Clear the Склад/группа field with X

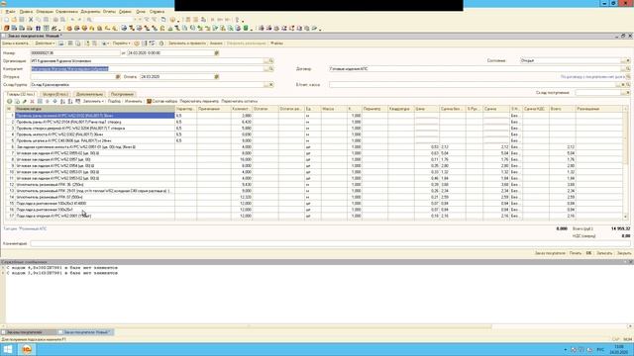(x=271, y=85)
